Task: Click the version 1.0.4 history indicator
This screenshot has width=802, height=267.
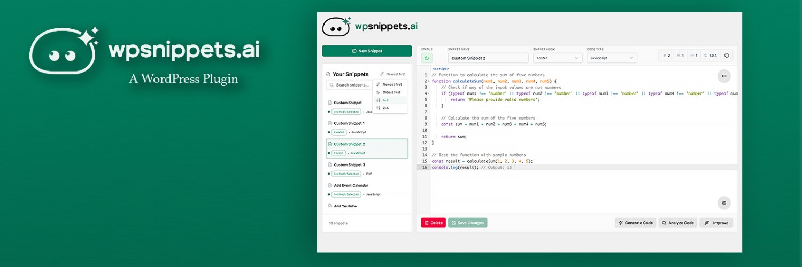Action: point(711,55)
